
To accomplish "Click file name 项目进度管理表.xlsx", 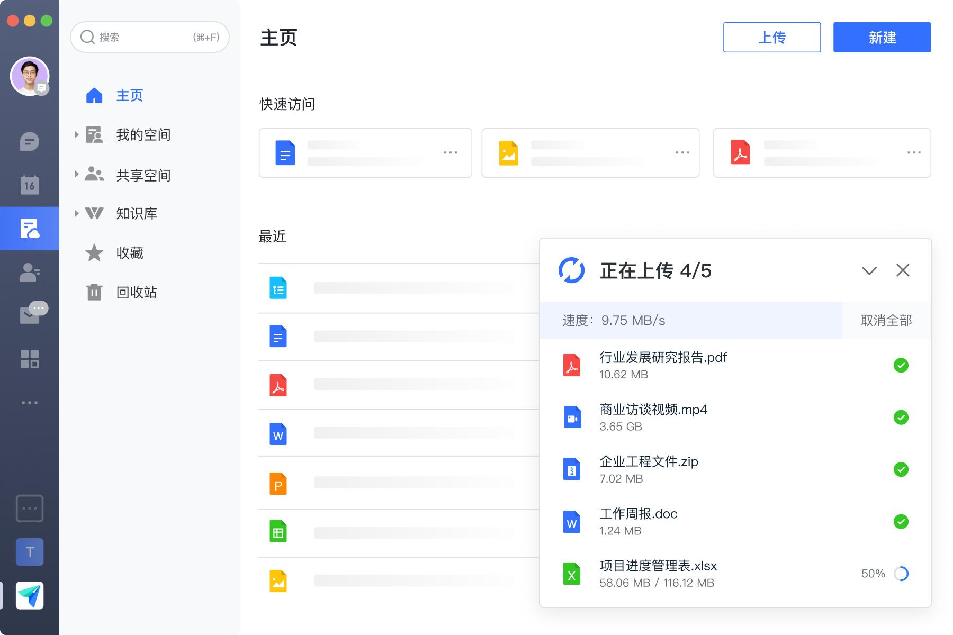I will point(658,566).
